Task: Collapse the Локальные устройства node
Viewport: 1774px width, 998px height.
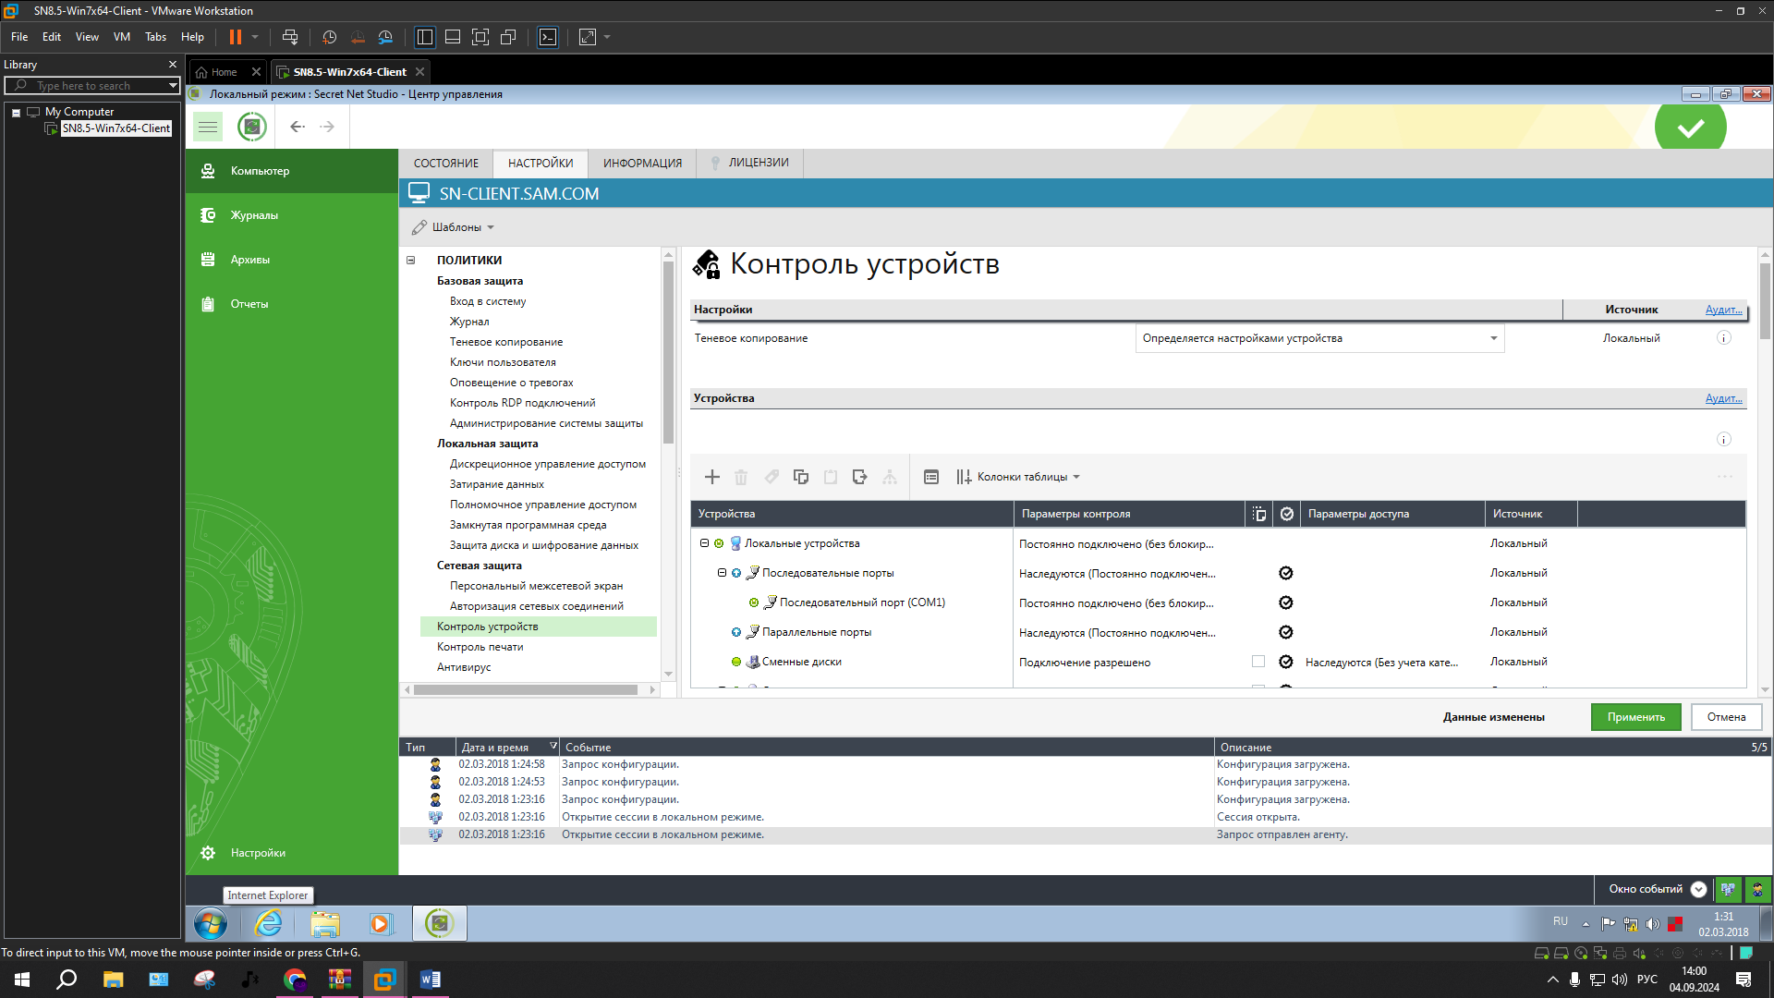Action: [704, 543]
